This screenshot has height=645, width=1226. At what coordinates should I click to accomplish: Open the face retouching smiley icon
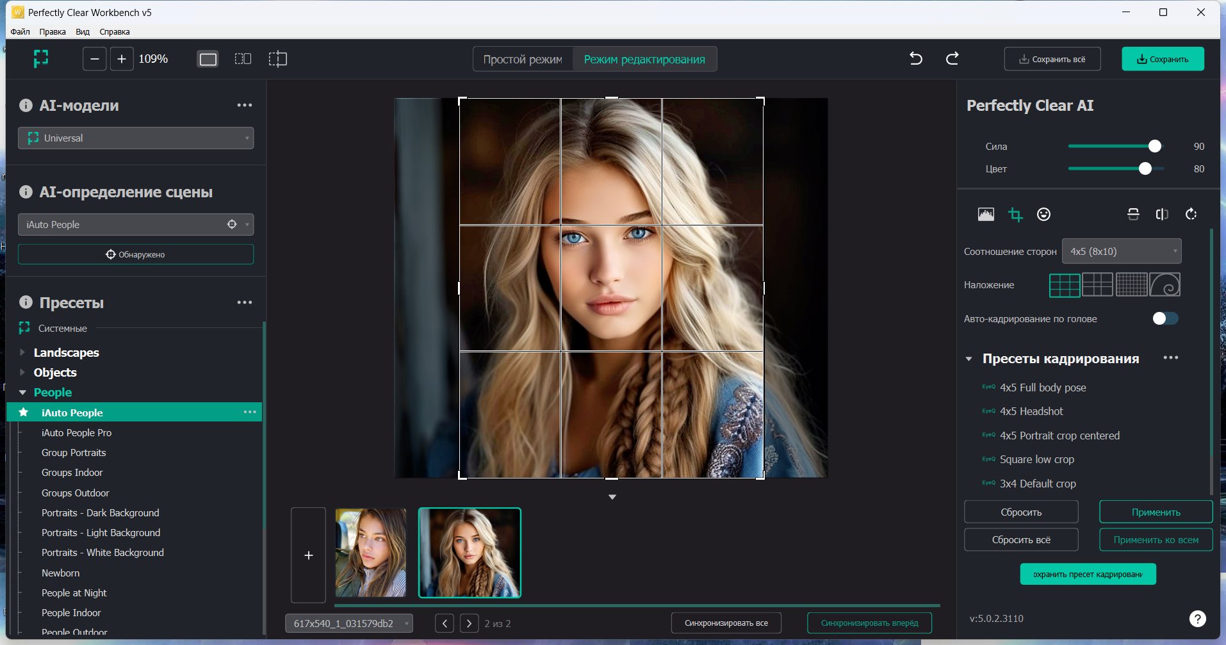[1043, 215]
